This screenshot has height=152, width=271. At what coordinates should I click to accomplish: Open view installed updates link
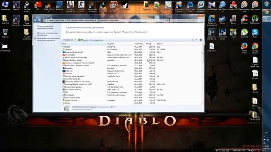click(x=47, y=34)
